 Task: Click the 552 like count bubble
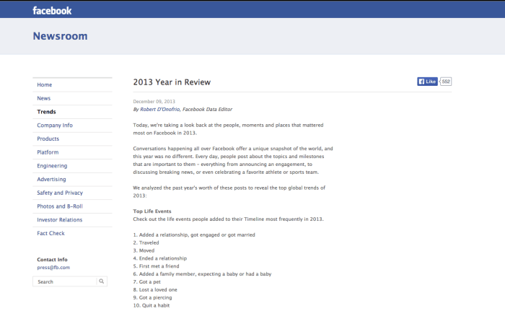pyautogui.click(x=446, y=82)
